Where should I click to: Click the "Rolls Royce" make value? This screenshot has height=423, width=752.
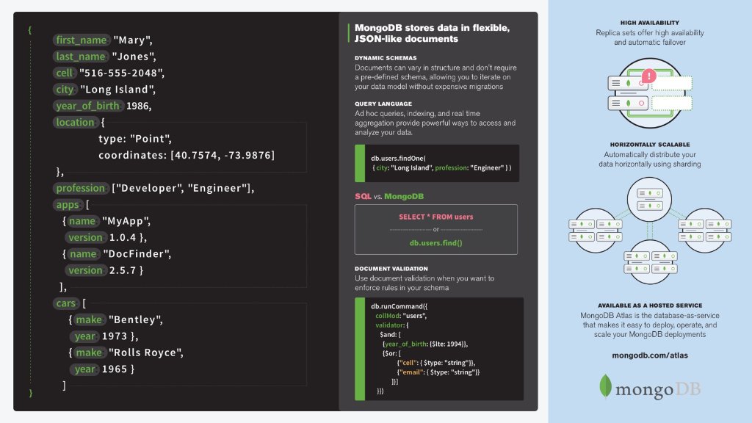[x=146, y=352]
